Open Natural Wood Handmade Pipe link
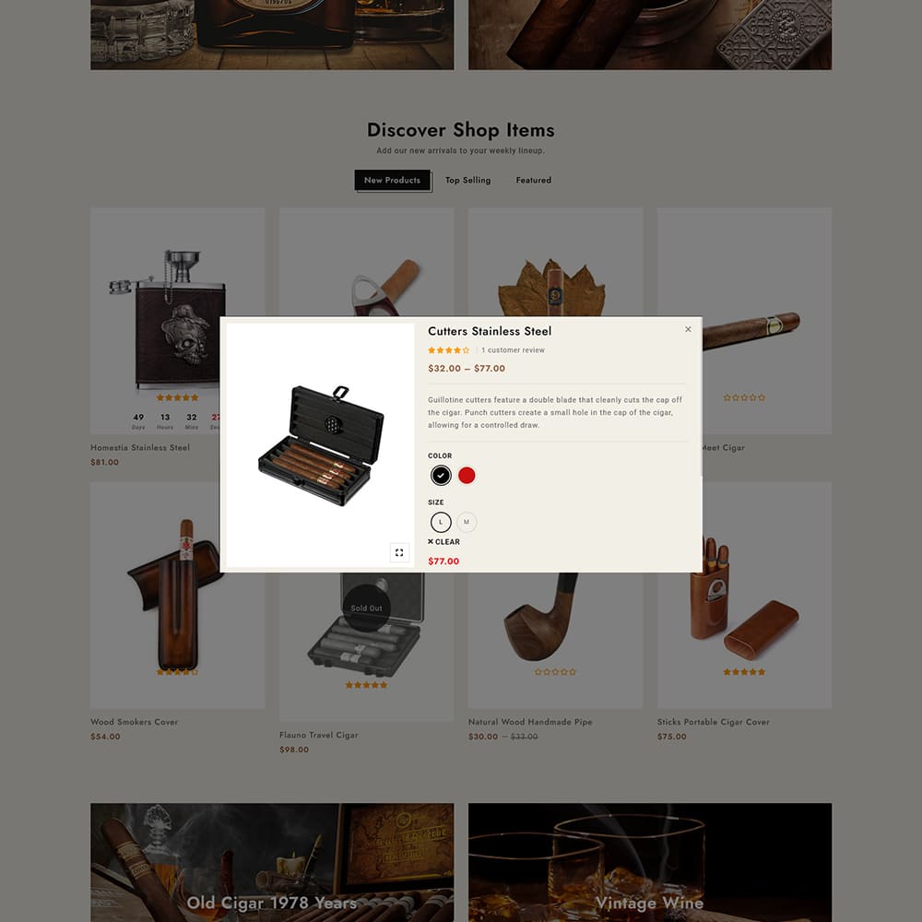This screenshot has width=922, height=922. tap(530, 722)
